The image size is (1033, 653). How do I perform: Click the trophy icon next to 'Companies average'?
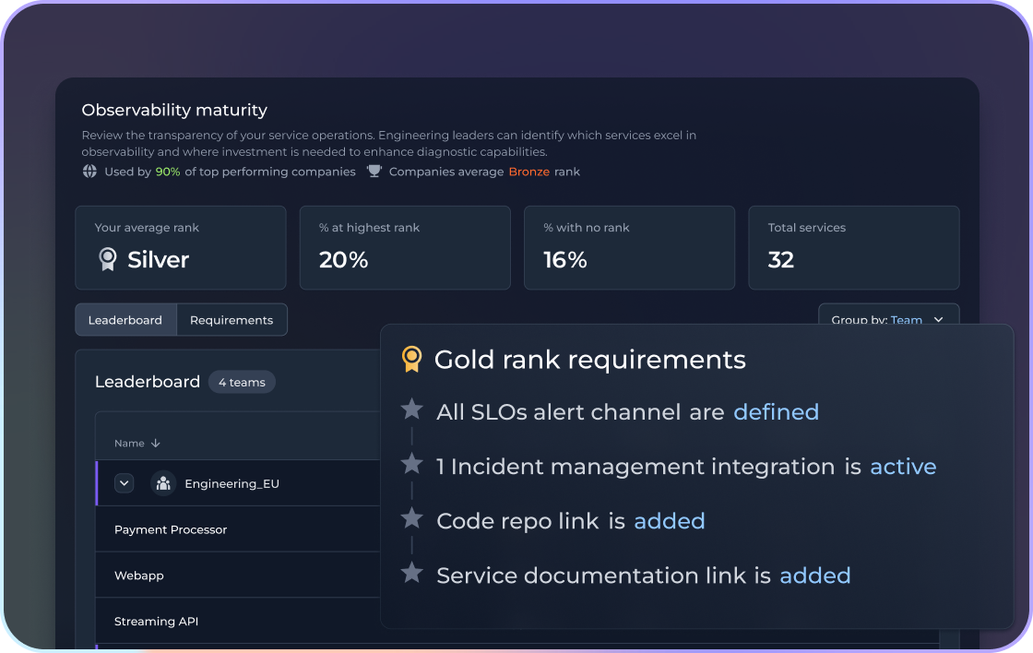pyautogui.click(x=374, y=172)
